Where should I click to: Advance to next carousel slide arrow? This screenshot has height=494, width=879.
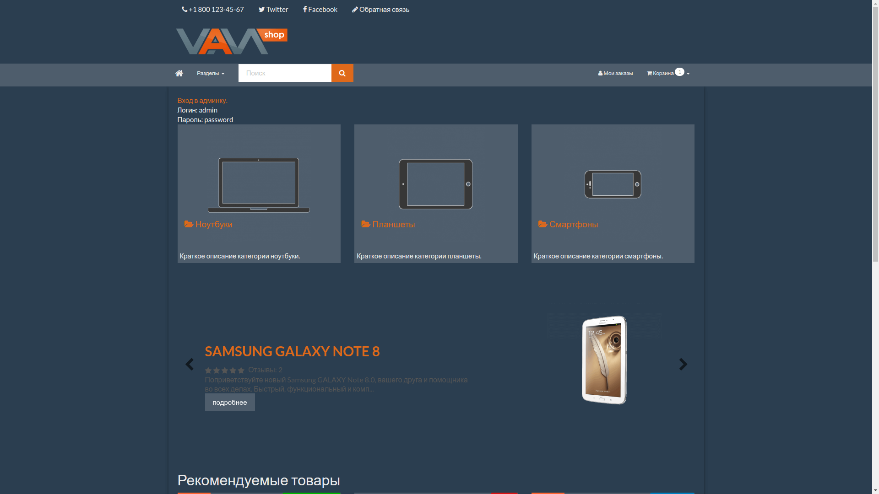[x=683, y=365]
